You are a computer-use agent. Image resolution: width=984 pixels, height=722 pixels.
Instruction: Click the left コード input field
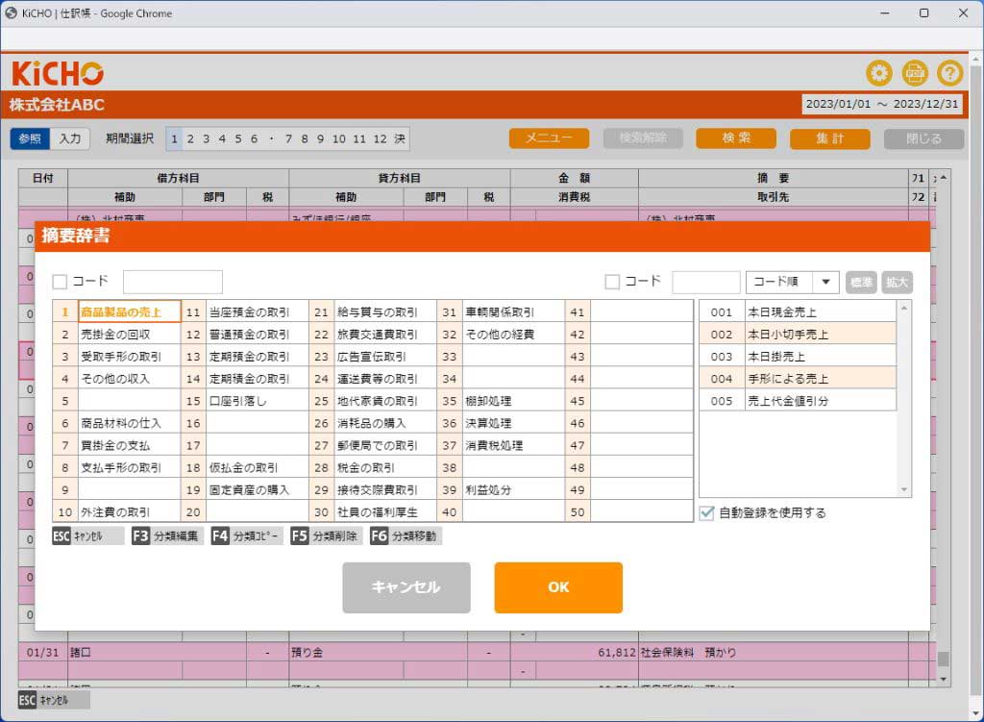173,282
